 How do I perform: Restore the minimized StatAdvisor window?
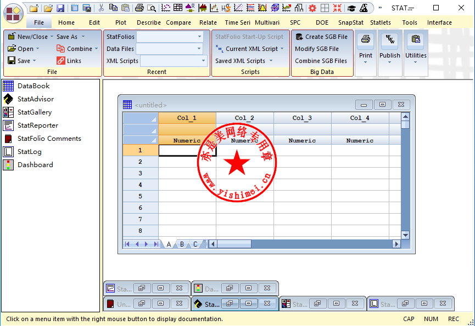click(230, 304)
